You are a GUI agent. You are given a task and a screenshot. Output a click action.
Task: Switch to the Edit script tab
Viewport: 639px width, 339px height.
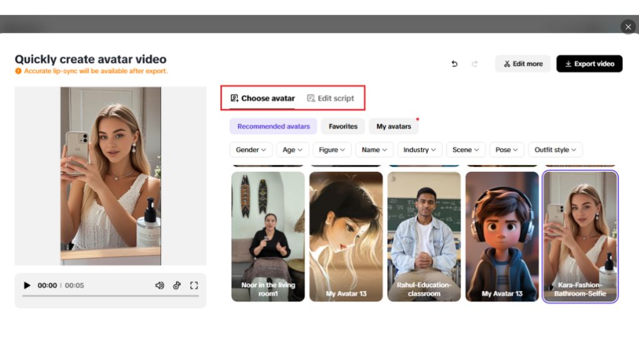330,98
